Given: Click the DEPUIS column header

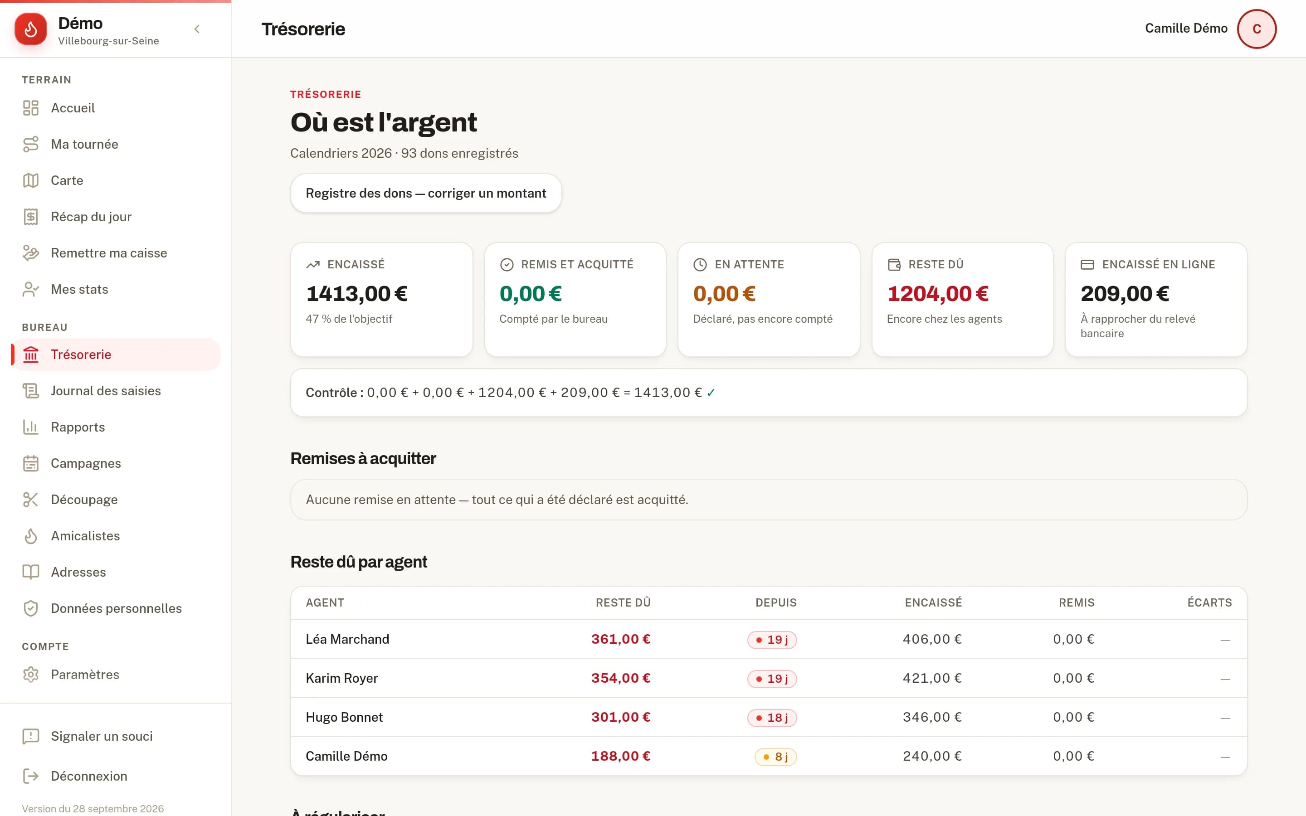Looking at the screenshot, I should coord(775,603).
